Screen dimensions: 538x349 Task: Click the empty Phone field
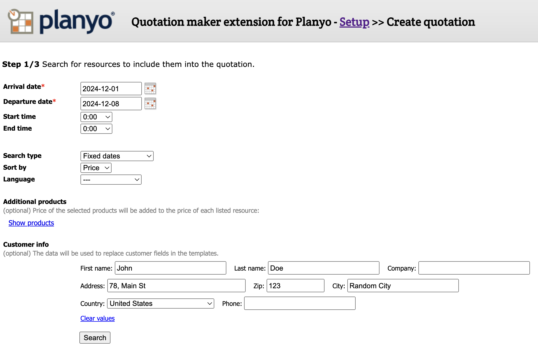[300, 304]
